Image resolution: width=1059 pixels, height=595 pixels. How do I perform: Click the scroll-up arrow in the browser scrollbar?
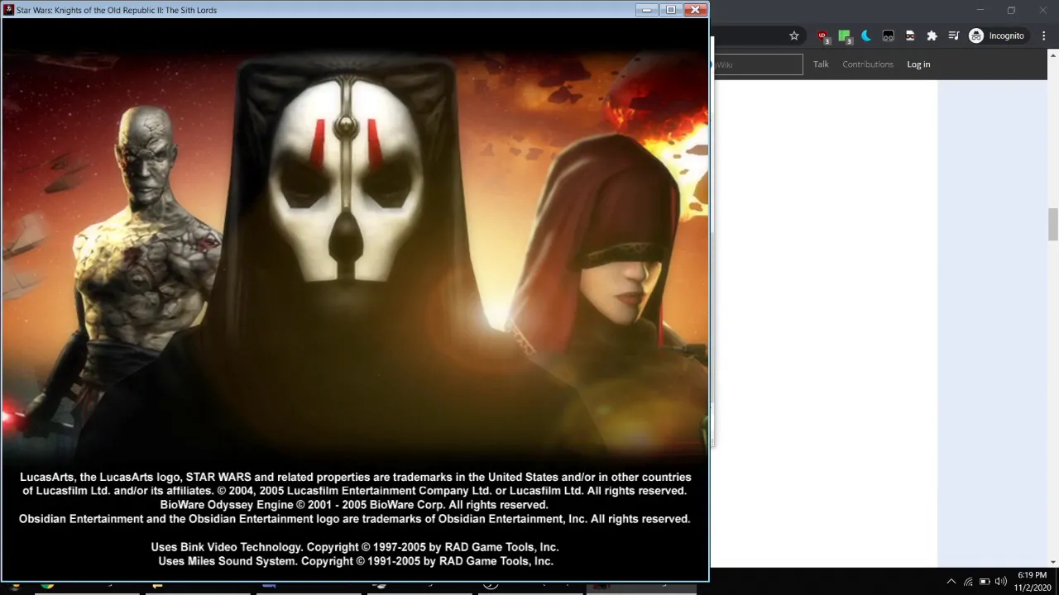pyautogui.click(x=1053, y=55)
